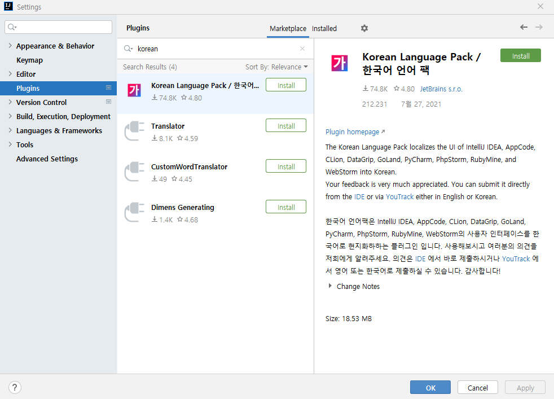This screenshot has height=399, width=554.
Task: Click the Dimens Generating plugin plug icon
Action: (x=135, y=212)
